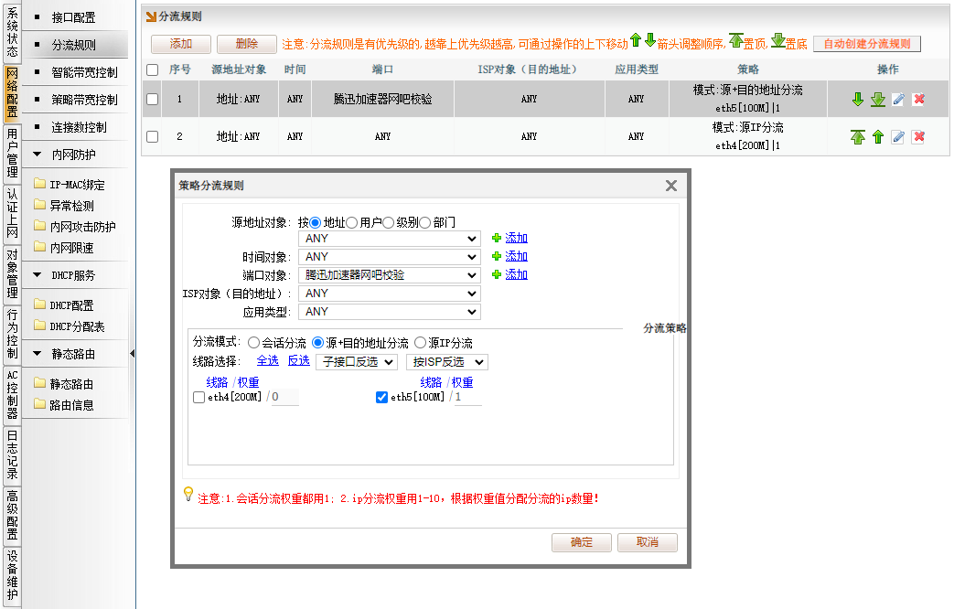
Task: Select the 会话分流 radio button
Action: [x=254, y=343]
